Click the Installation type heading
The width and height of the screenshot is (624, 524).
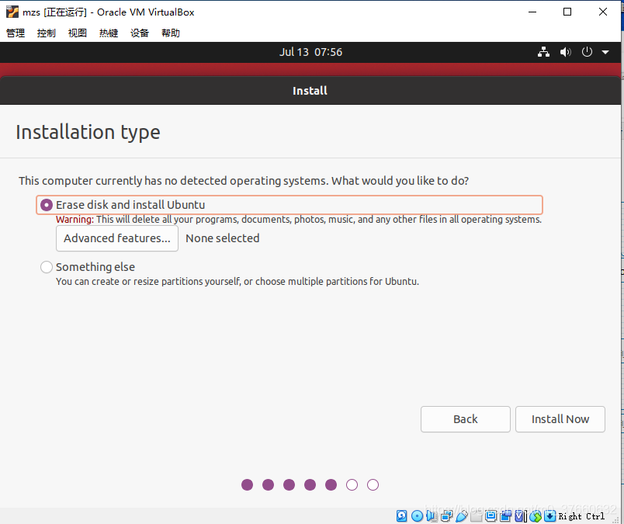(88, 132)
